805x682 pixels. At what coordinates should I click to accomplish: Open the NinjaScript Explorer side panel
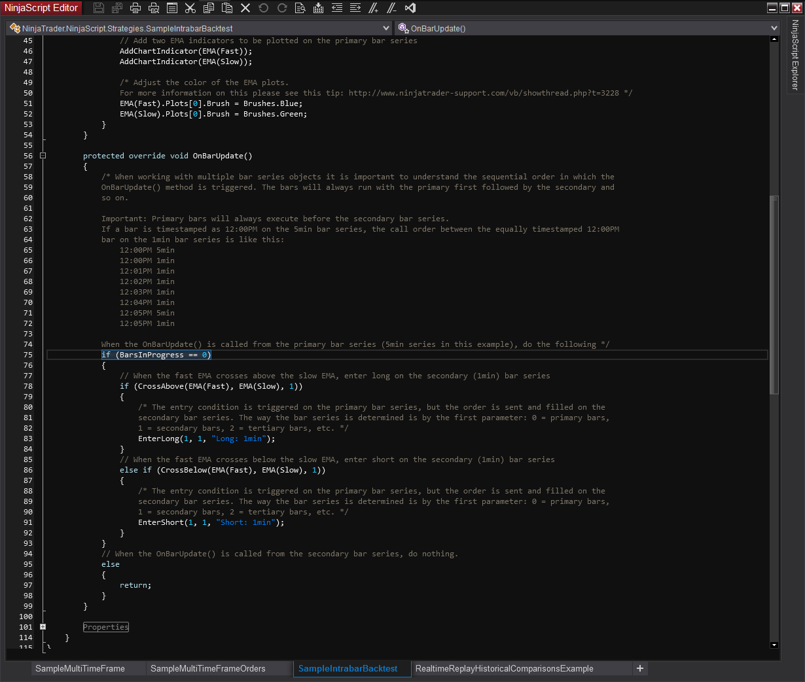pos(795,55)
